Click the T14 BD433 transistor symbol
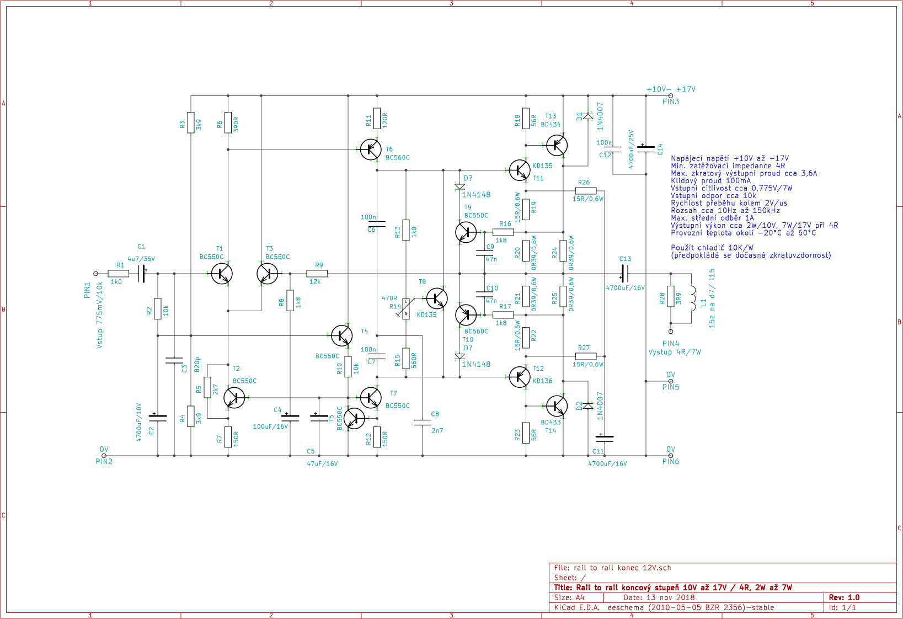 pyautogui.click(x=557, y=406)
